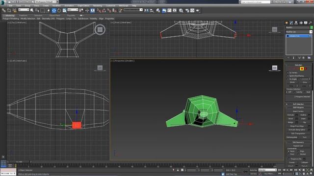This screenshot has height=176, width=314.
Task: Select Polygon sub-object level icon
Action: [x=302, y=68]
